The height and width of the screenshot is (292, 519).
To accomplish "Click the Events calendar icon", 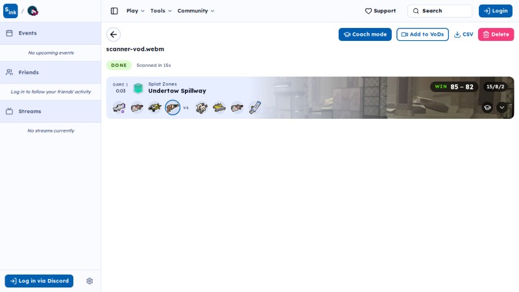I will tap(9, 33).
